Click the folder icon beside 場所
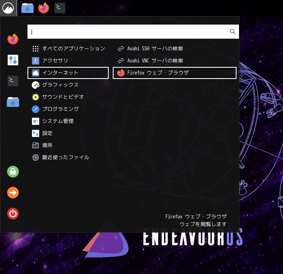283x274 pixels. point(36,145)
